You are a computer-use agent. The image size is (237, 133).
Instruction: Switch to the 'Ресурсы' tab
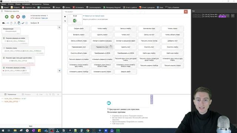pos(26,95)
